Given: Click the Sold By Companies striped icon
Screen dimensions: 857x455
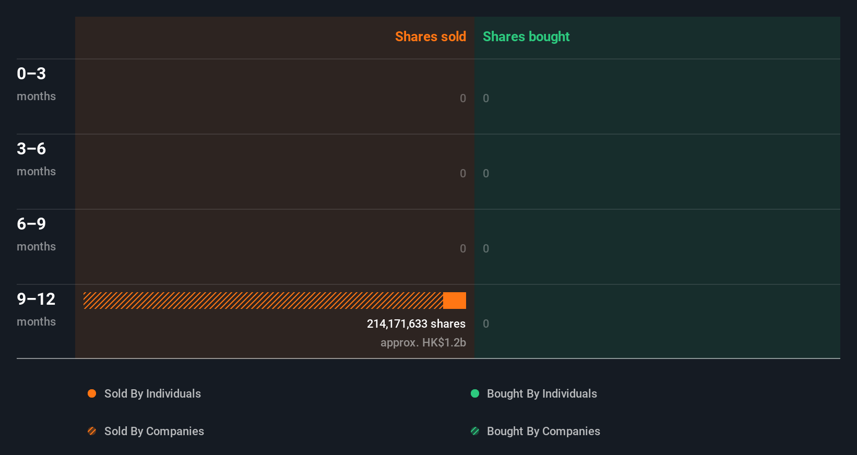Looking at the screenshot, I should pos(92,431).
